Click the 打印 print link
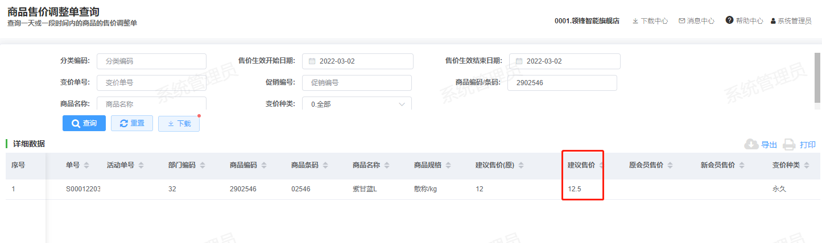The height and width of the screenshot is (243, 822). click(x=807, y=145)
